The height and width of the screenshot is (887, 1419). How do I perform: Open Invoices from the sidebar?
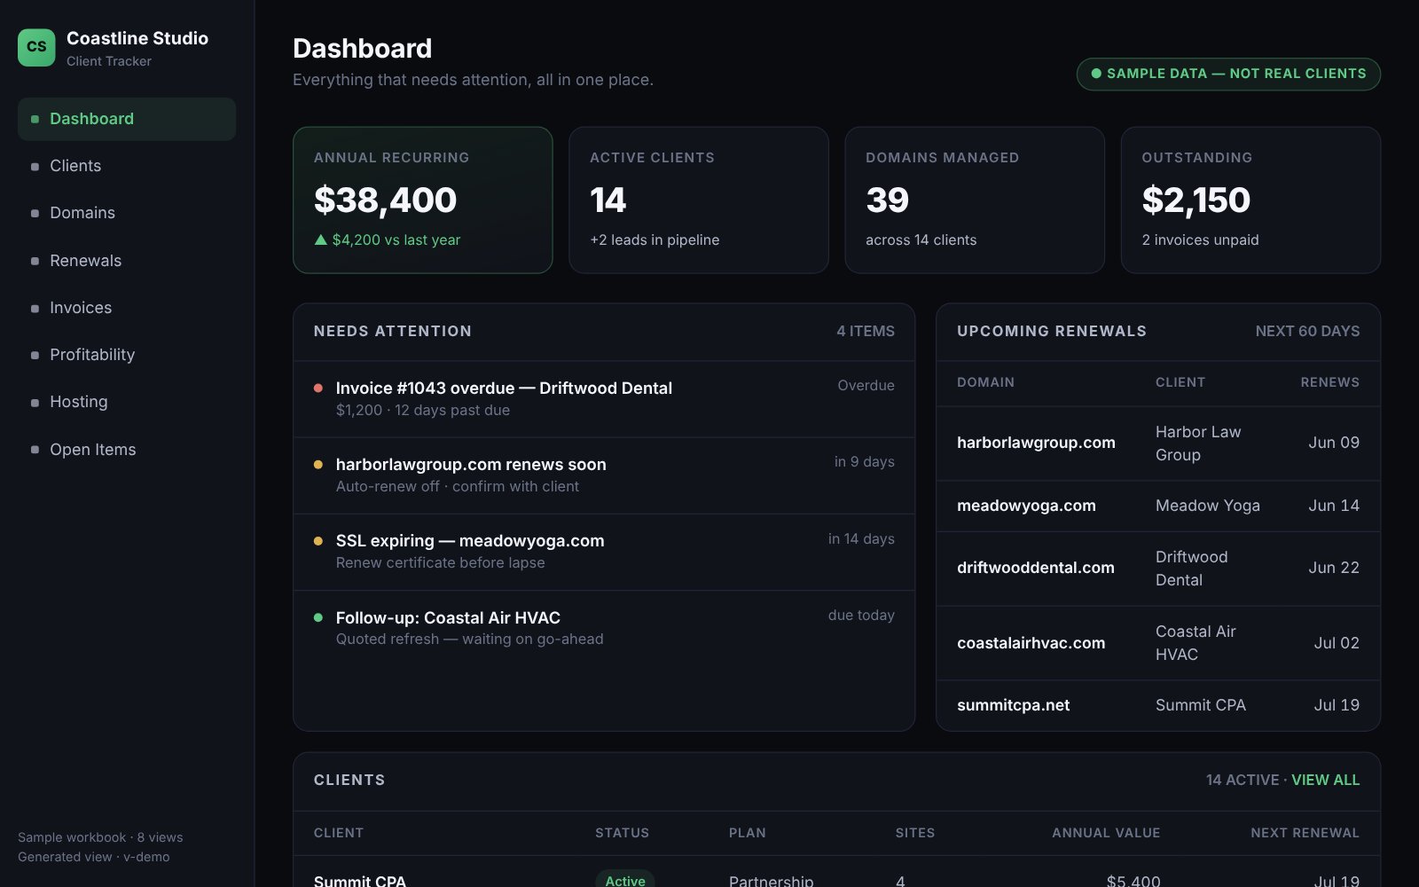(x=127, y=308)
